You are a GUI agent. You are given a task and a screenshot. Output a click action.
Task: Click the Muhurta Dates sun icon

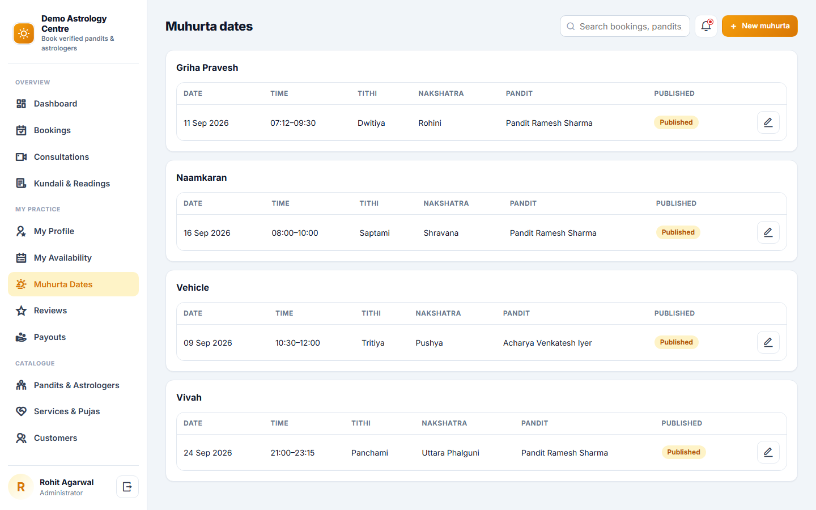(21, 284)
